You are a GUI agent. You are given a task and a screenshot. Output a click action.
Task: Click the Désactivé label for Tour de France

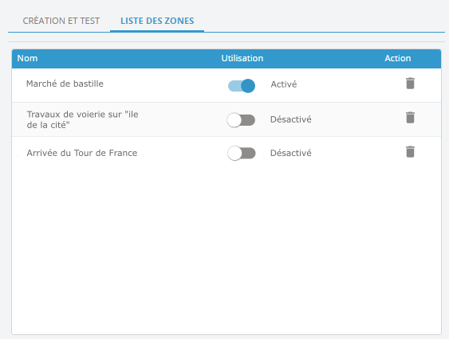pyautogui.click(x=290, y=153)
